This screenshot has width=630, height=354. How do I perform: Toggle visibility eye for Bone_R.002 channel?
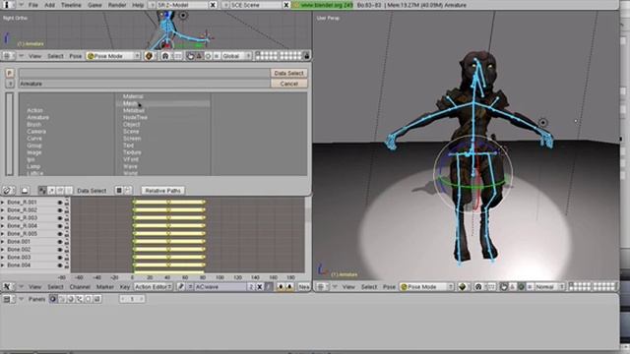point(60,210)
